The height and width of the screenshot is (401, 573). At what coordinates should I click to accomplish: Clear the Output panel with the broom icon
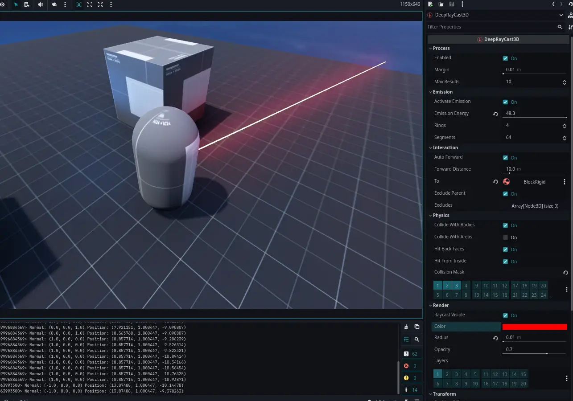coord(406,327)
